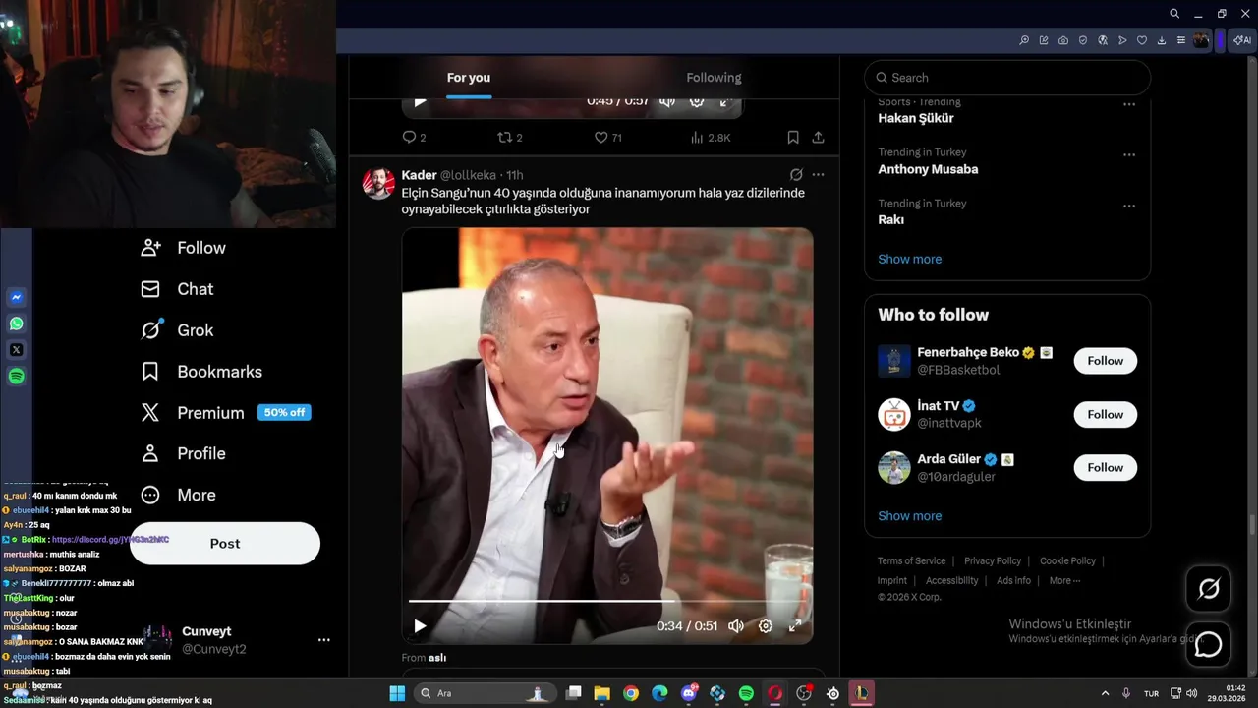The width and height of the screenshot is (1258, 708).
Task: Open floating messages chat button
Action: pos(1209,645)
